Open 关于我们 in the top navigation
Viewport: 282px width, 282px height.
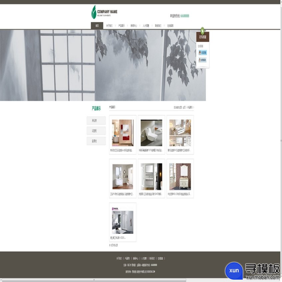coord(109,26)
